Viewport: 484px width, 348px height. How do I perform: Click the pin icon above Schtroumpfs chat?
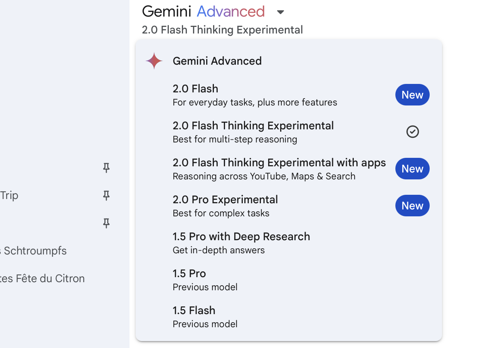(106, 223)
